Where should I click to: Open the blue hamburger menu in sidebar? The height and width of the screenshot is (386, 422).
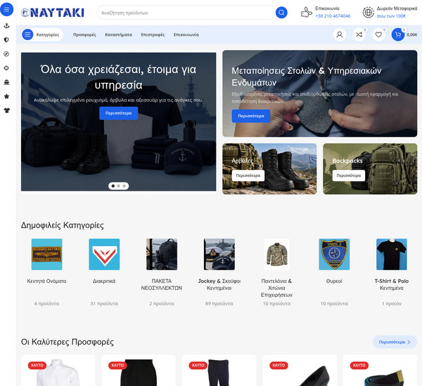click(x=6, y=9)
